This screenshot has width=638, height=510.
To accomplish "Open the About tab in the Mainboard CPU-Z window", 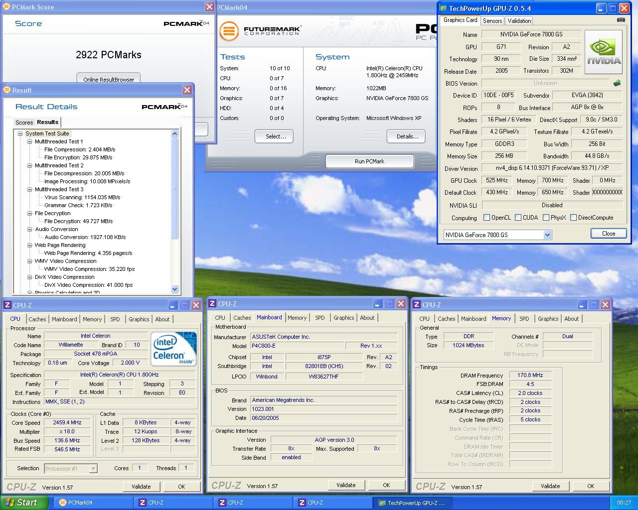I will [367, 318].
